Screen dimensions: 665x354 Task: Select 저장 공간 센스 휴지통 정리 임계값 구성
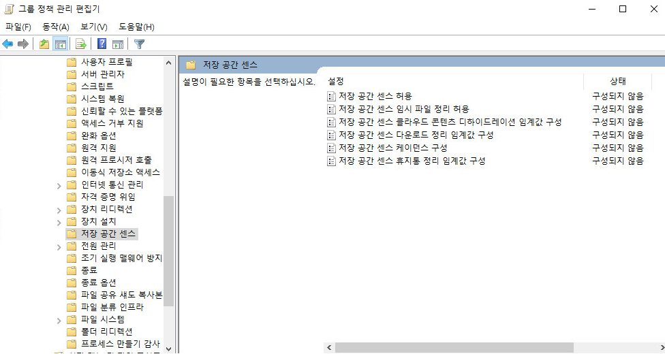412,161
